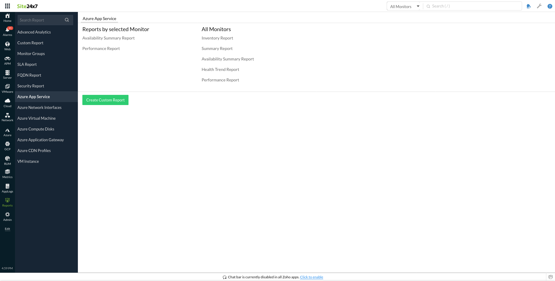View the Alarms panel showing 21 alerts
Screen dimensions: 555x281
[7, 31]
